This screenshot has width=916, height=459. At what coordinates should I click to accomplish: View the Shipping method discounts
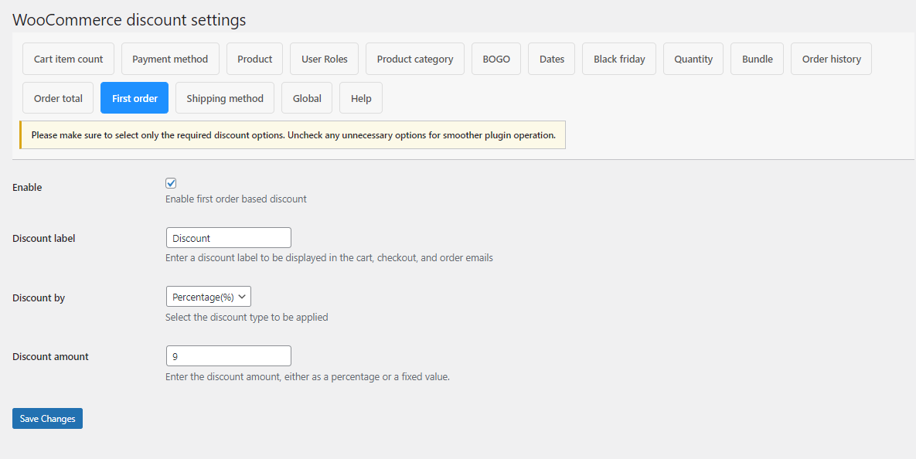pyautogui.click(x=224, y=97)
